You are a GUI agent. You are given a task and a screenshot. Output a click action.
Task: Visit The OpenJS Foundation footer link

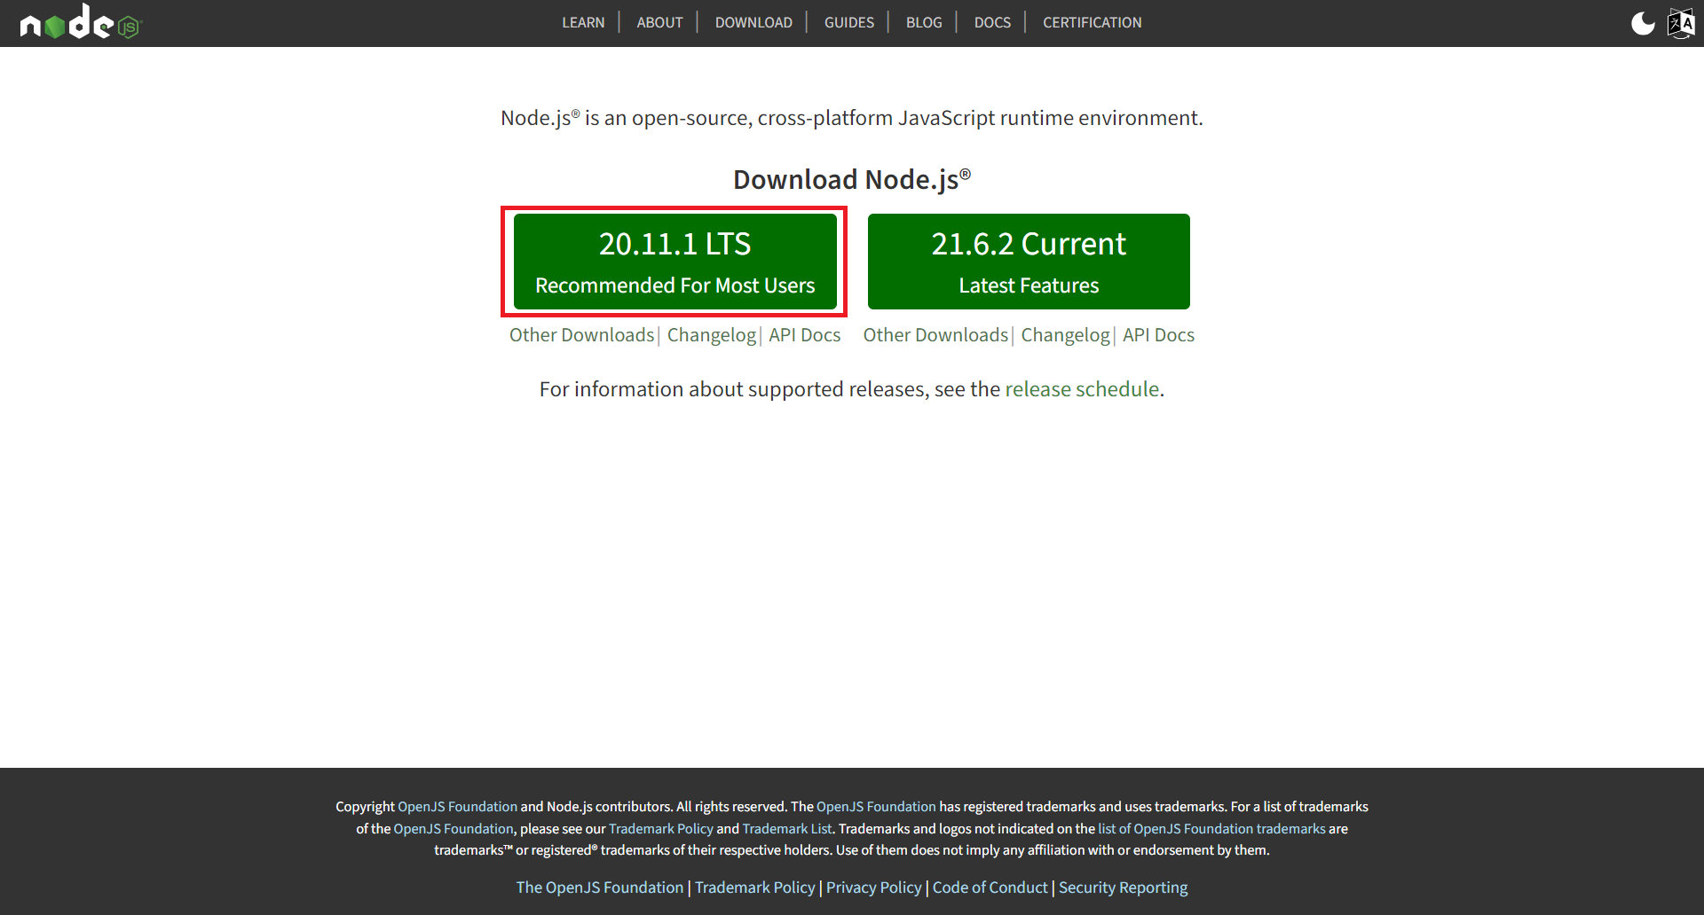(x=599, y=887)
